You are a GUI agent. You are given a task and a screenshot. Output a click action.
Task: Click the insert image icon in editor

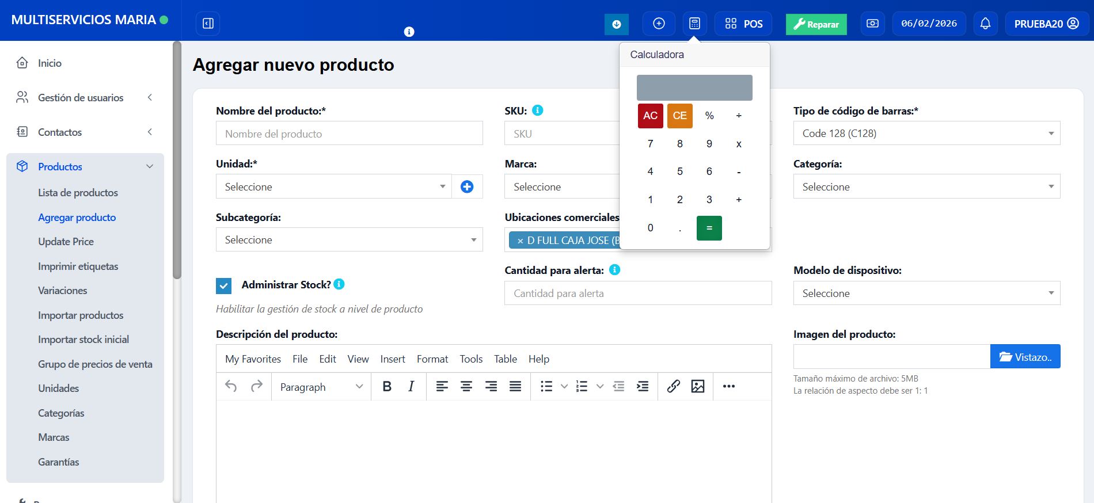[x=698, y=386]
